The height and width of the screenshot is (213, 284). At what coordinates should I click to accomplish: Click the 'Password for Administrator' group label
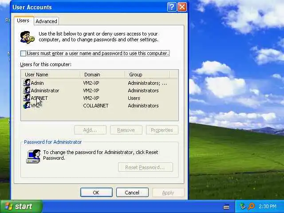(x=53, y=142)
